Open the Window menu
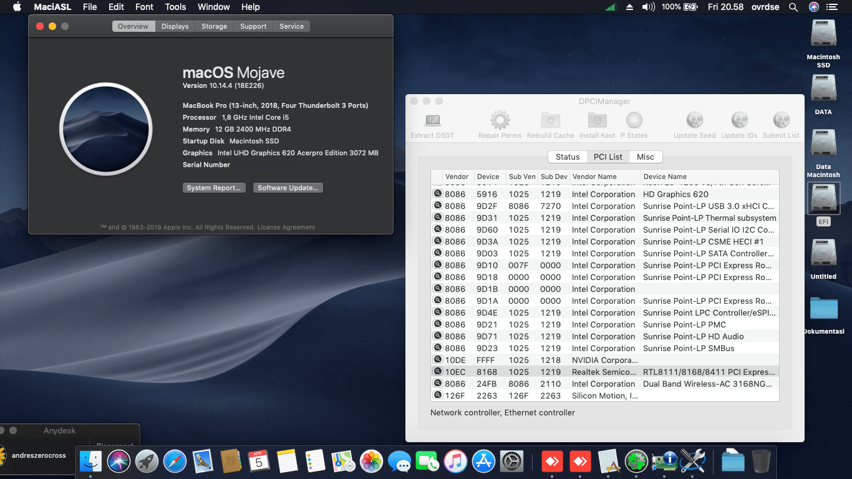 pyautogui.click(x=213, y=7)
